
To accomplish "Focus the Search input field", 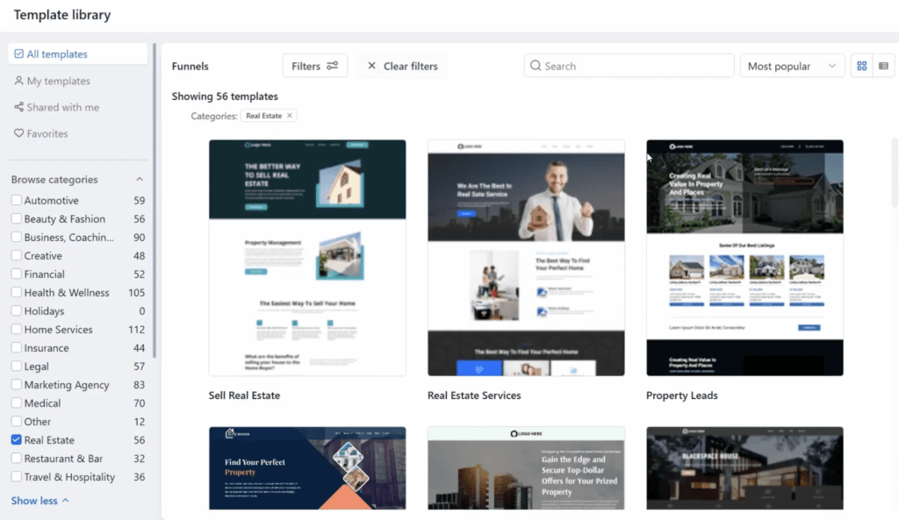I will point(629,66).
